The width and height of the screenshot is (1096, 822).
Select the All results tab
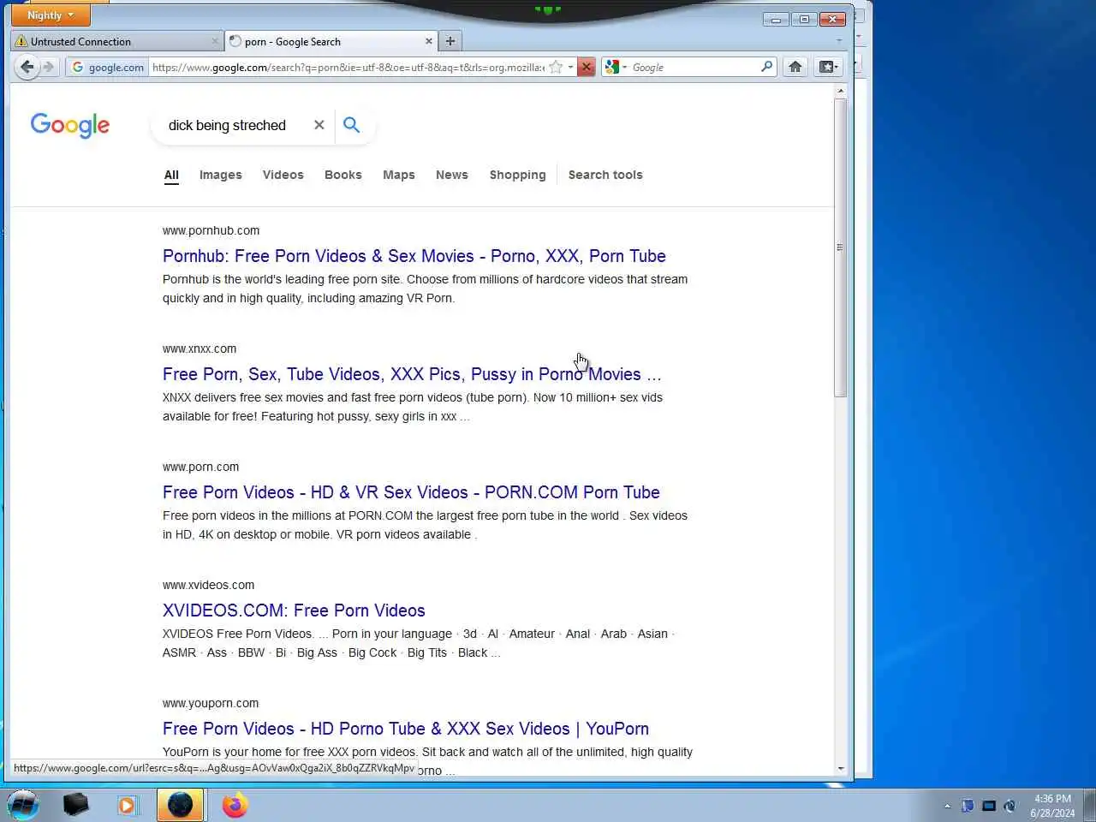(x=171, y=175)
